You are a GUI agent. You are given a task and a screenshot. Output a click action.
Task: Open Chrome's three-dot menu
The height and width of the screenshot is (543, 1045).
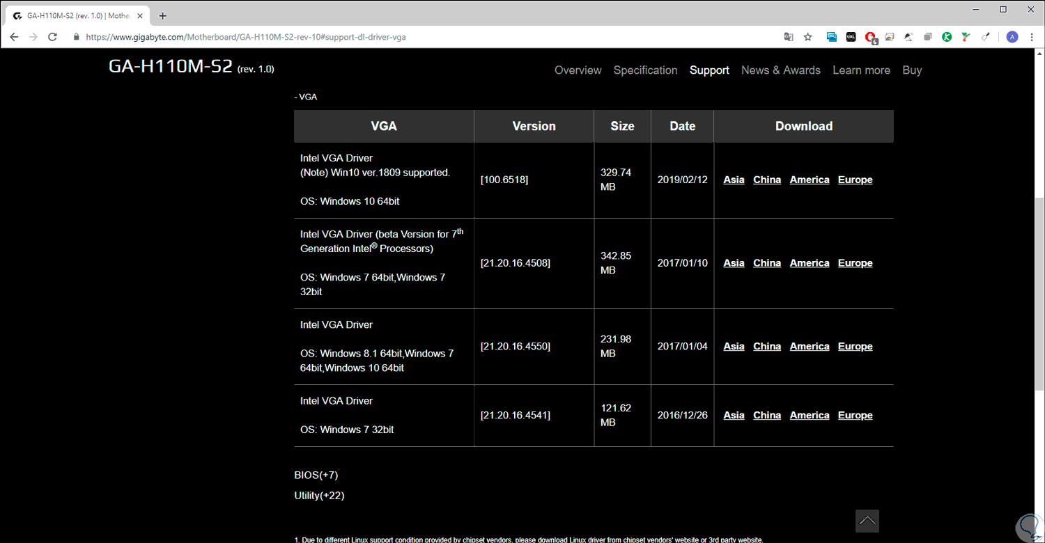coord(1032,37)
